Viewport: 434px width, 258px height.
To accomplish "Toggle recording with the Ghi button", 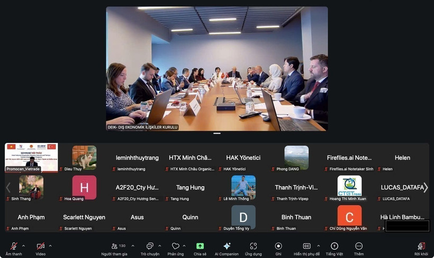I will coord(278,246).
